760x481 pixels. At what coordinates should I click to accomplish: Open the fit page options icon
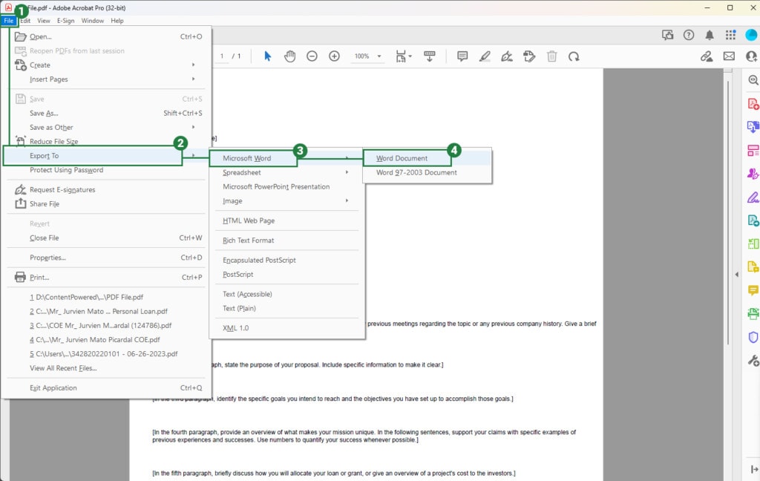click(x=403, y=56)
